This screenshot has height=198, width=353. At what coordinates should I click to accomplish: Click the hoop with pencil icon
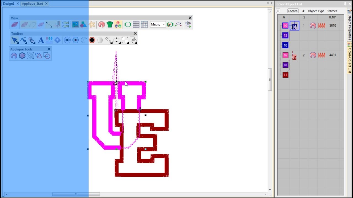(170, 25)
